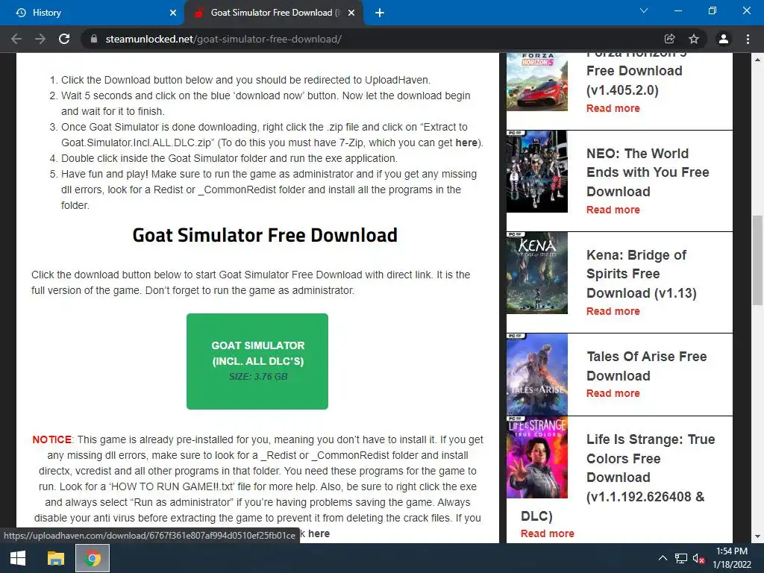Open Forza Horizon 5 Free Download title
Screen dimensions: 764x573
(637, 72)
